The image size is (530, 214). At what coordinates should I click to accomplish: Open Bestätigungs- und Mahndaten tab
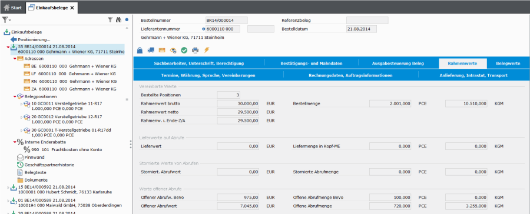[312, 63]
